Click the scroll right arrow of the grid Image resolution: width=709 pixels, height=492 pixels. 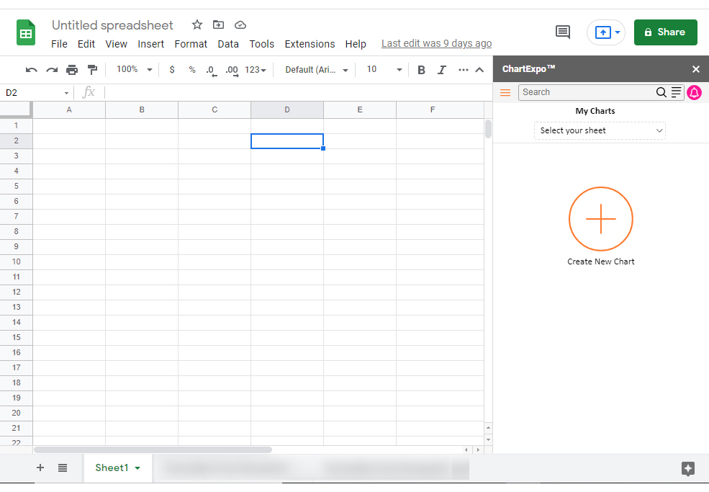point(478,450)
